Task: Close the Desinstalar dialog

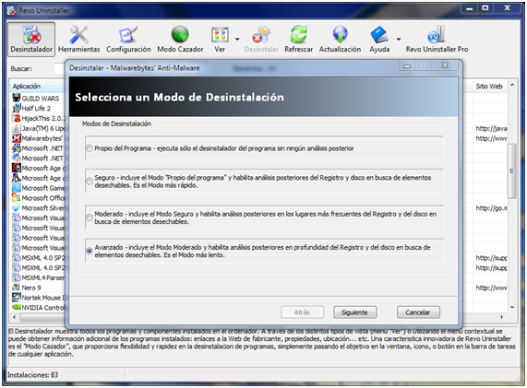Action: pyautogui.click(x=445, y=65)
